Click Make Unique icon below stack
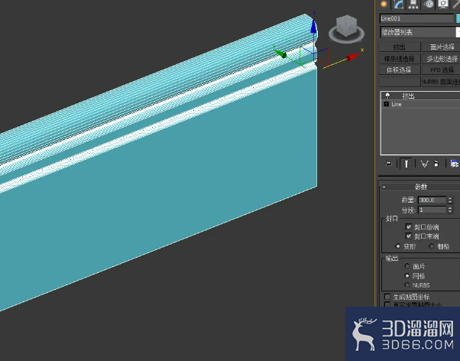This screenshot has height=361, width=460. pos(424,164)
